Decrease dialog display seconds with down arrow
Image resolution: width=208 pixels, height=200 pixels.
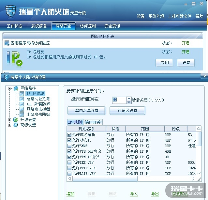point(129,102)
